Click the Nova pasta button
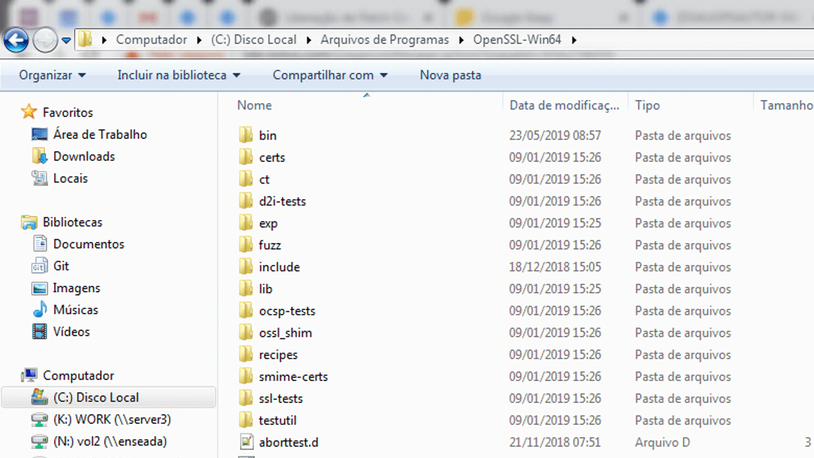 pos(451,75)
